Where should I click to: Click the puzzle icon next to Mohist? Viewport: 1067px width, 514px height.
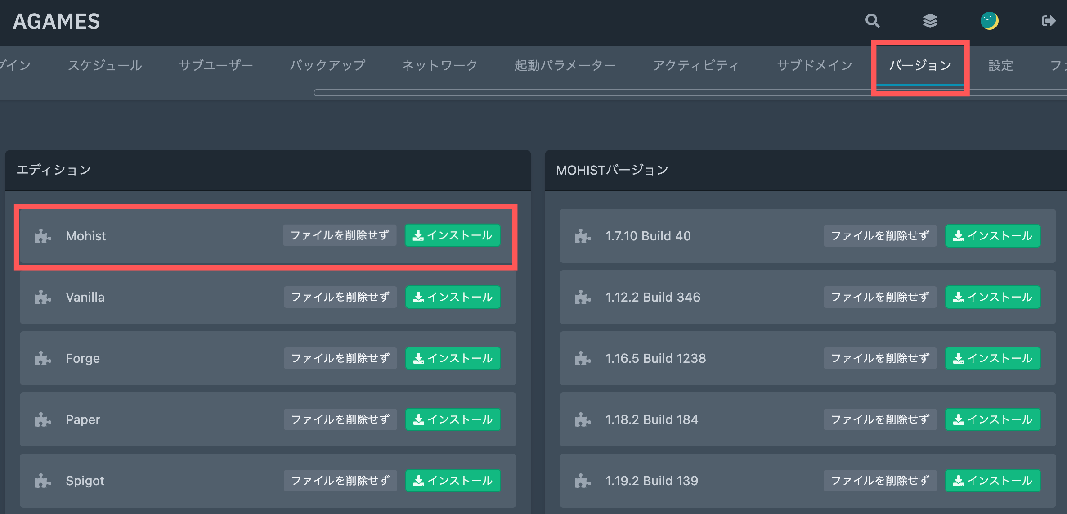[43, 236]
